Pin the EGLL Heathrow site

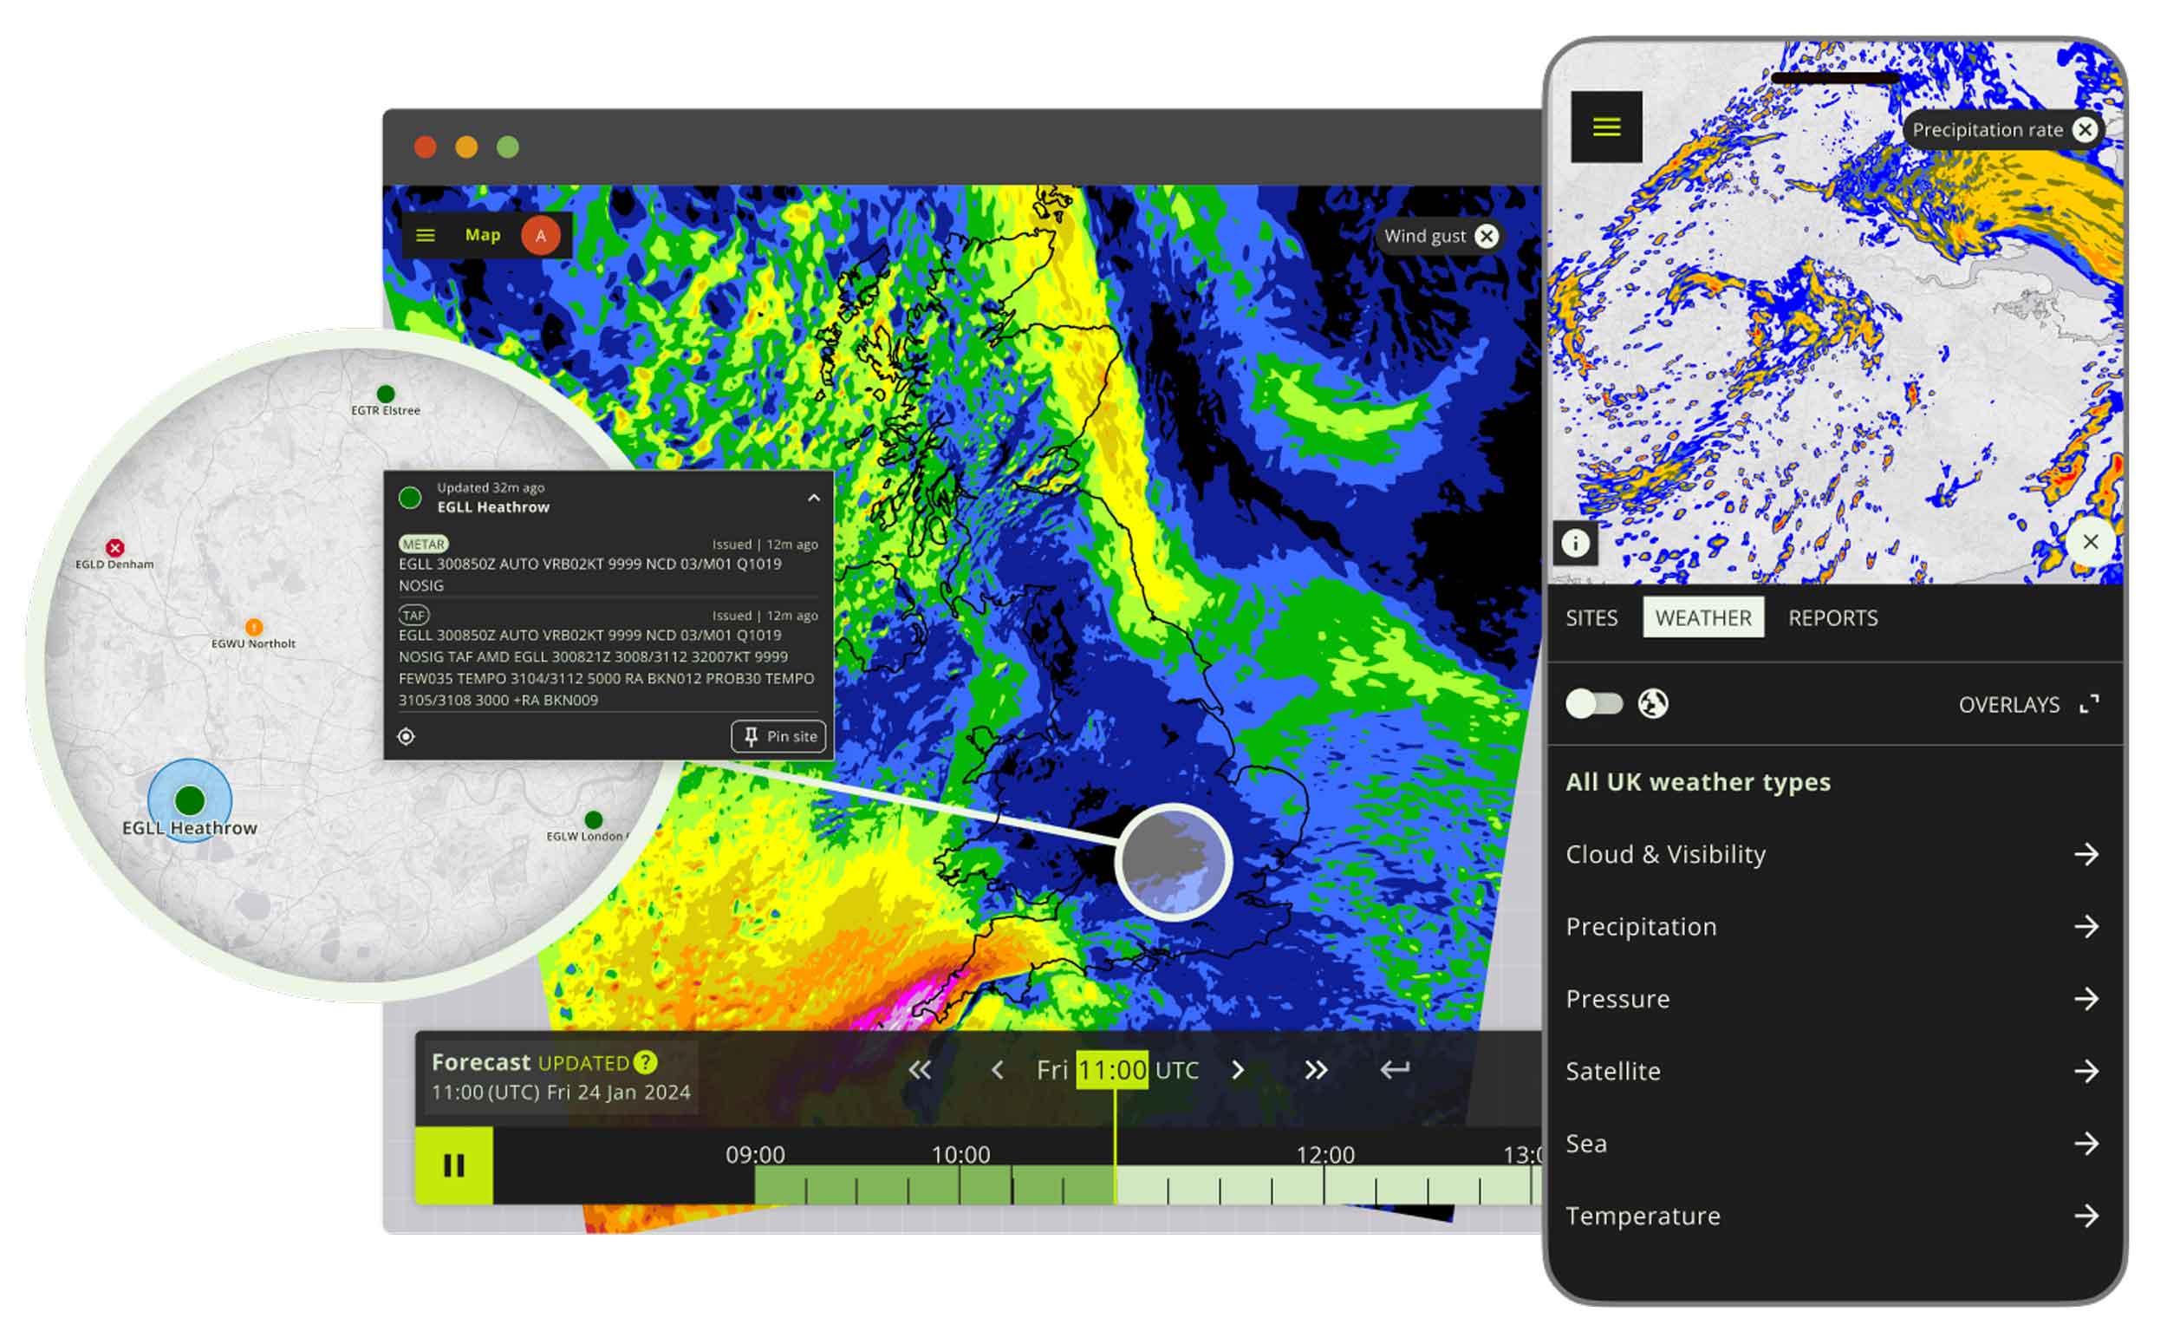point(778,736)
